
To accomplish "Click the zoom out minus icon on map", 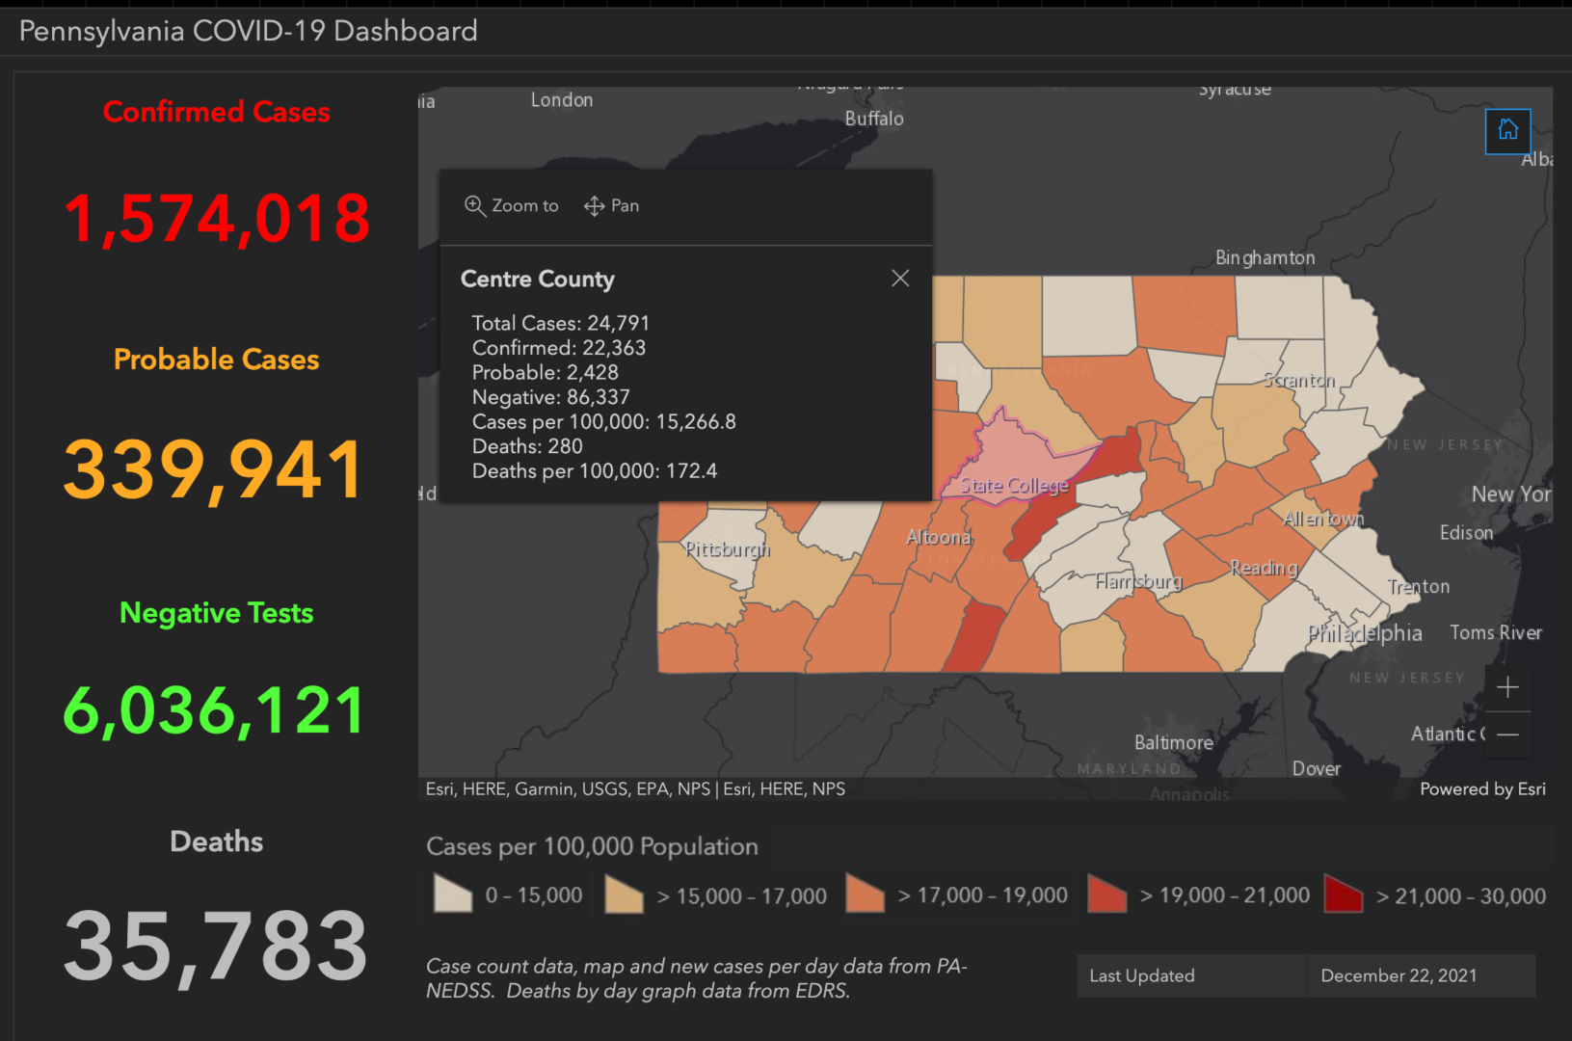I will click(x=1507, y=734).
